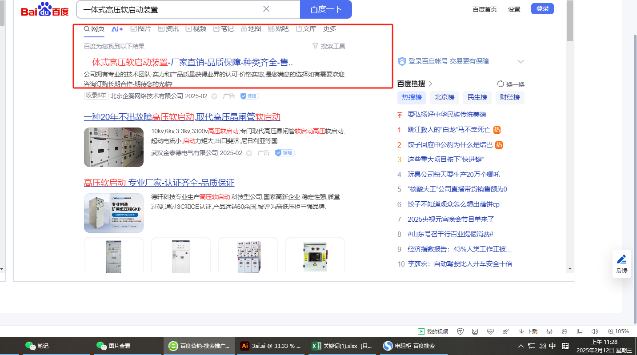Open the 搜索工具 filter options
This screenshot has height=355, width=637.
click(329, 46)
